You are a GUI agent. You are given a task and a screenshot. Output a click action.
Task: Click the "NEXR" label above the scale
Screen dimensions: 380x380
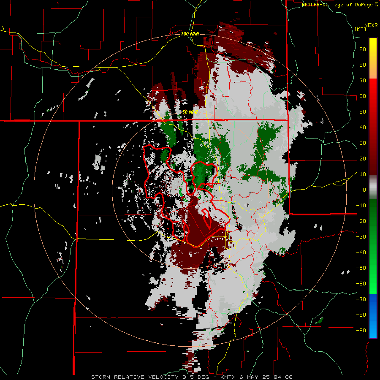(371, 25)
